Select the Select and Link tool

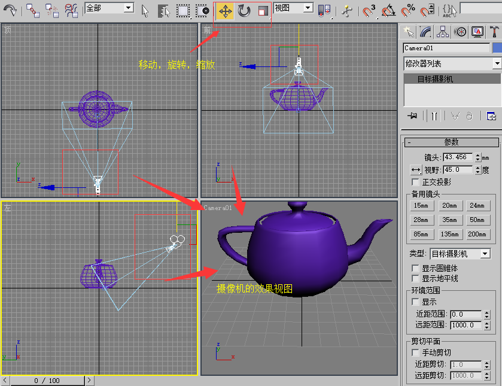pyautogui.click(x=33, y=11)
